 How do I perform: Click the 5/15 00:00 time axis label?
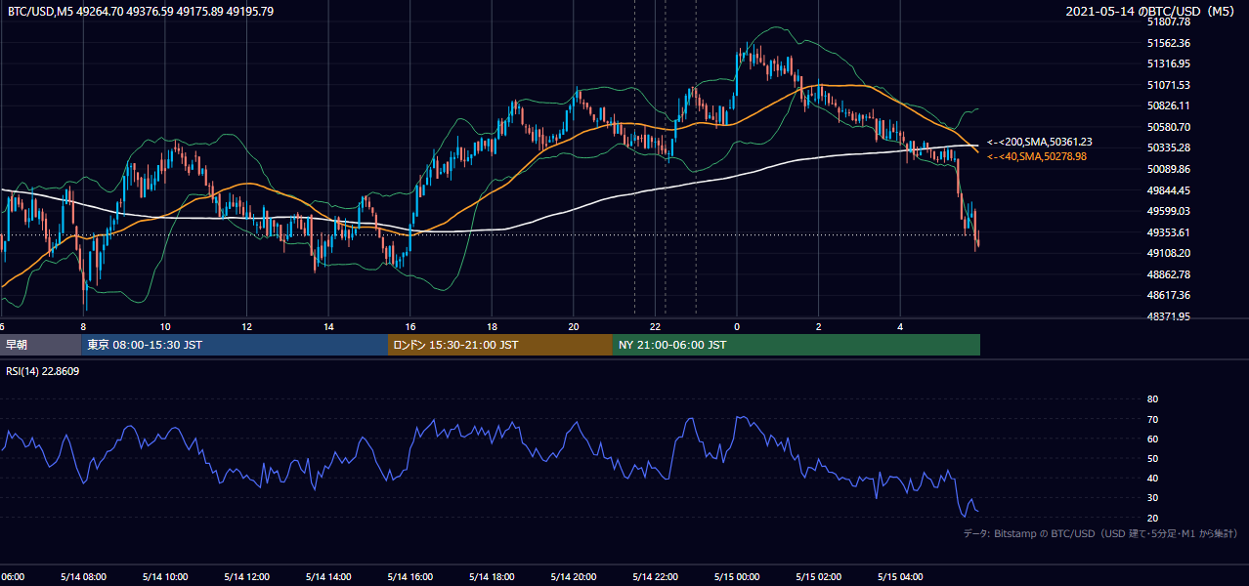737,577
